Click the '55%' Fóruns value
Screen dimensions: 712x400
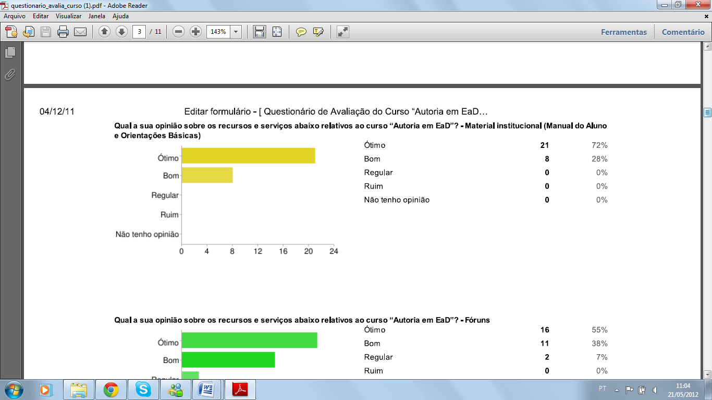tap(600, 330)
